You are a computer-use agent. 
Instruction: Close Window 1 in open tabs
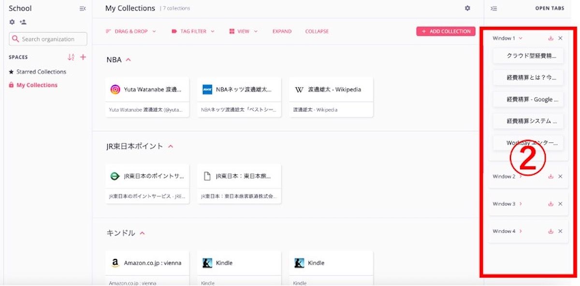coord(560,38)
